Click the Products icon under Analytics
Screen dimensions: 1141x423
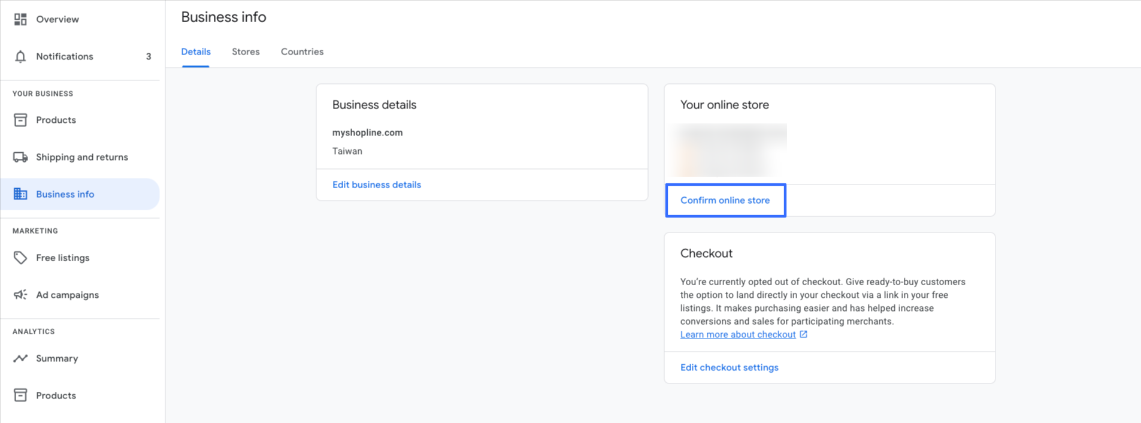tap(20, 395)
